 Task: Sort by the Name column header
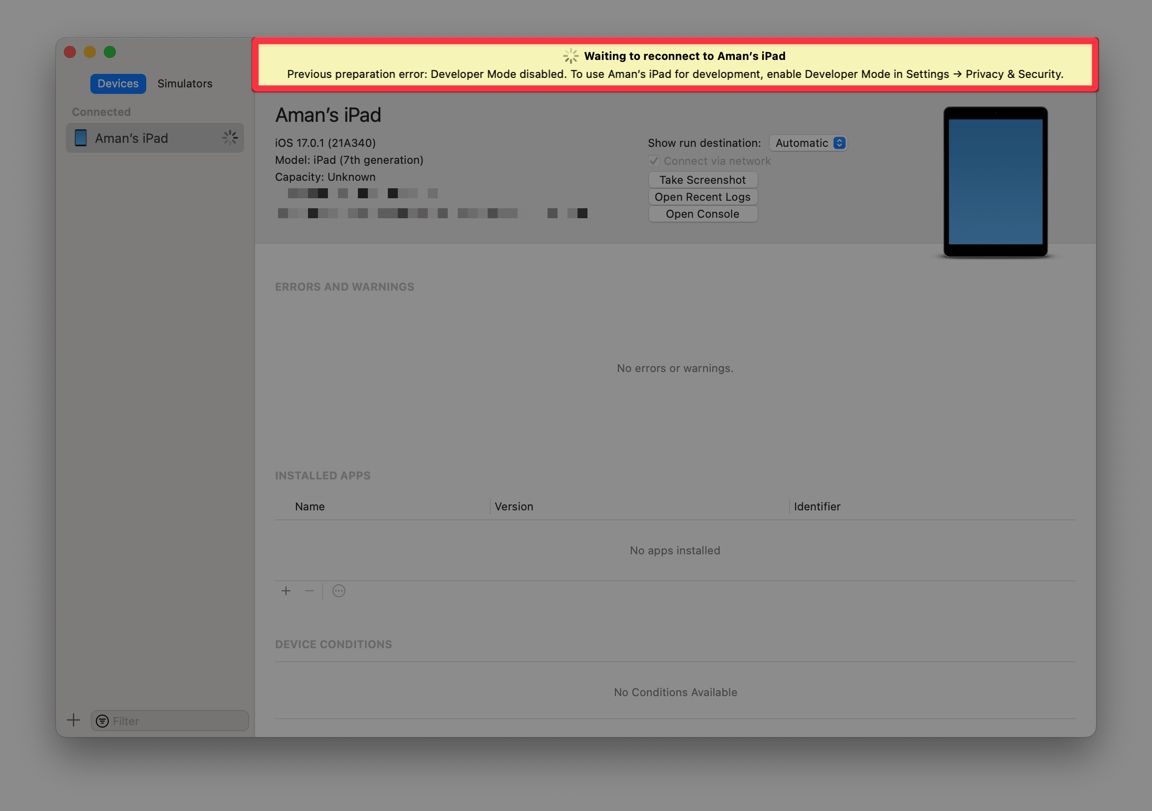pos(309,506)
